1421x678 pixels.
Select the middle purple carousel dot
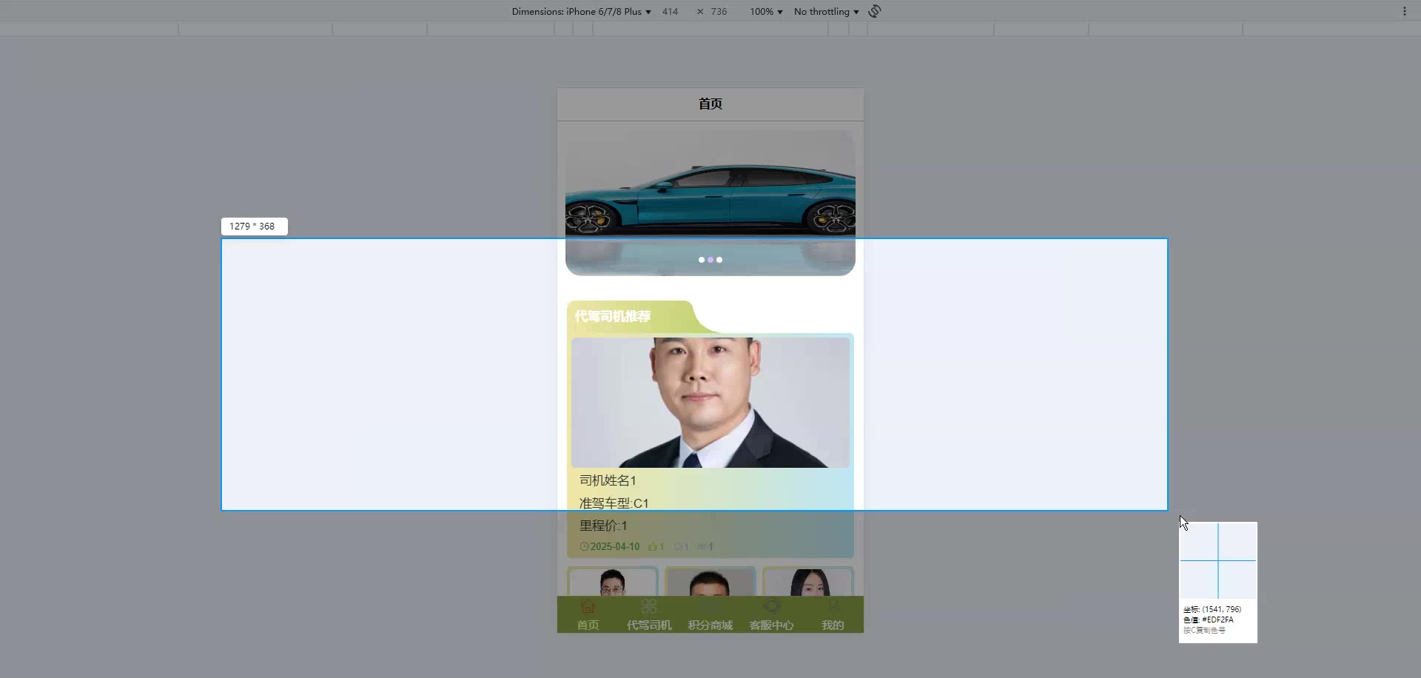(x=710, y=260)
